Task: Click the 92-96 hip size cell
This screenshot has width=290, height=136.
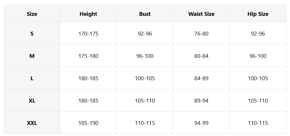Action: coord(258,34)
